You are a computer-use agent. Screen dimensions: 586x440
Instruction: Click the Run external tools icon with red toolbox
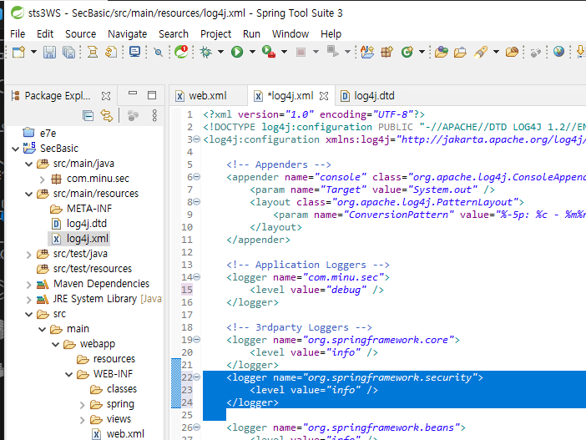[268, 52]
